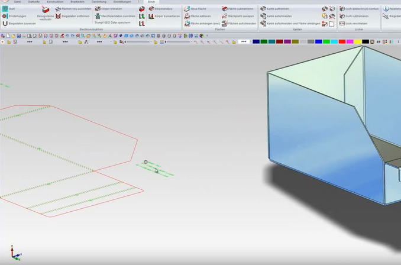The image size is (401, 265).
Task: Pick the cyan color swatch
Action: 334,41
